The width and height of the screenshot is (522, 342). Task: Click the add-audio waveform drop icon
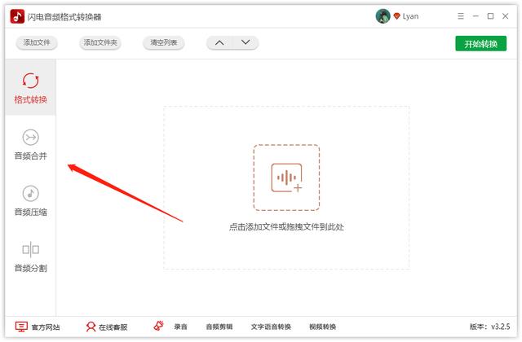tap(286, 178)
